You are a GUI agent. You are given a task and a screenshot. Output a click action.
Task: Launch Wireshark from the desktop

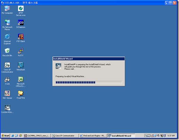[x=21, y=66]
